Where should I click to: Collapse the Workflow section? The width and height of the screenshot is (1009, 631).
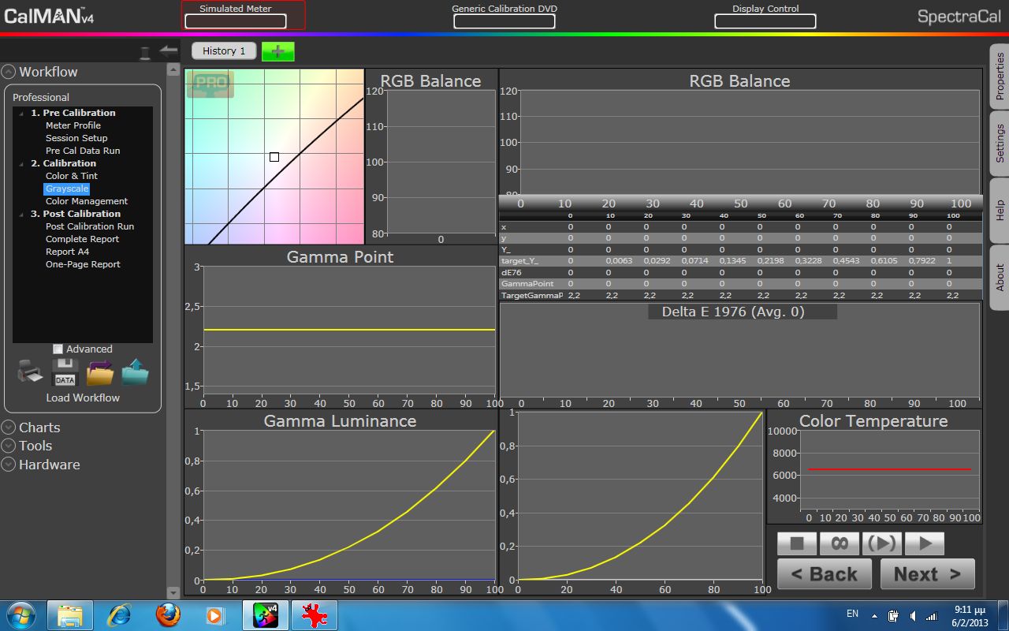(9, 72)
